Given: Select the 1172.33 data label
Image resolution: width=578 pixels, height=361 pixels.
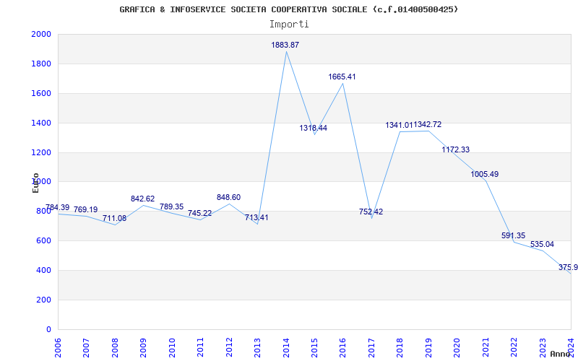Looking at the screenshot, I should 456,149.
